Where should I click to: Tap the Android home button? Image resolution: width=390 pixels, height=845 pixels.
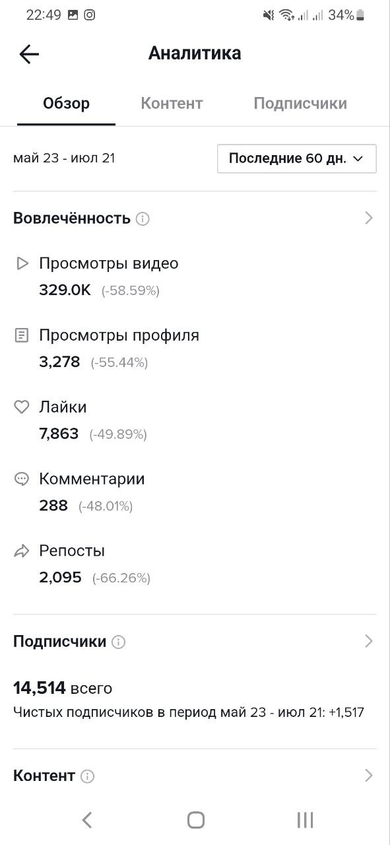[195, 820]
